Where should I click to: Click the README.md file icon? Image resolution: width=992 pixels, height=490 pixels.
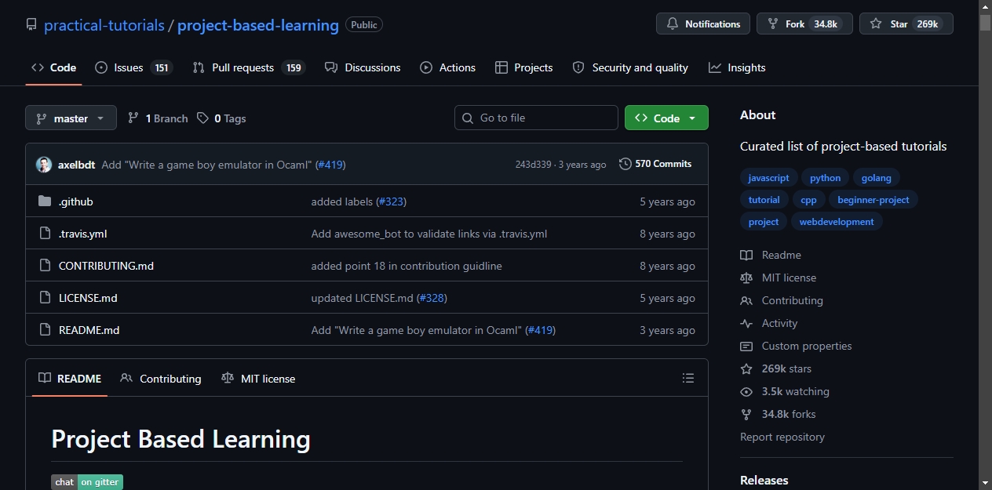[45, 330]
